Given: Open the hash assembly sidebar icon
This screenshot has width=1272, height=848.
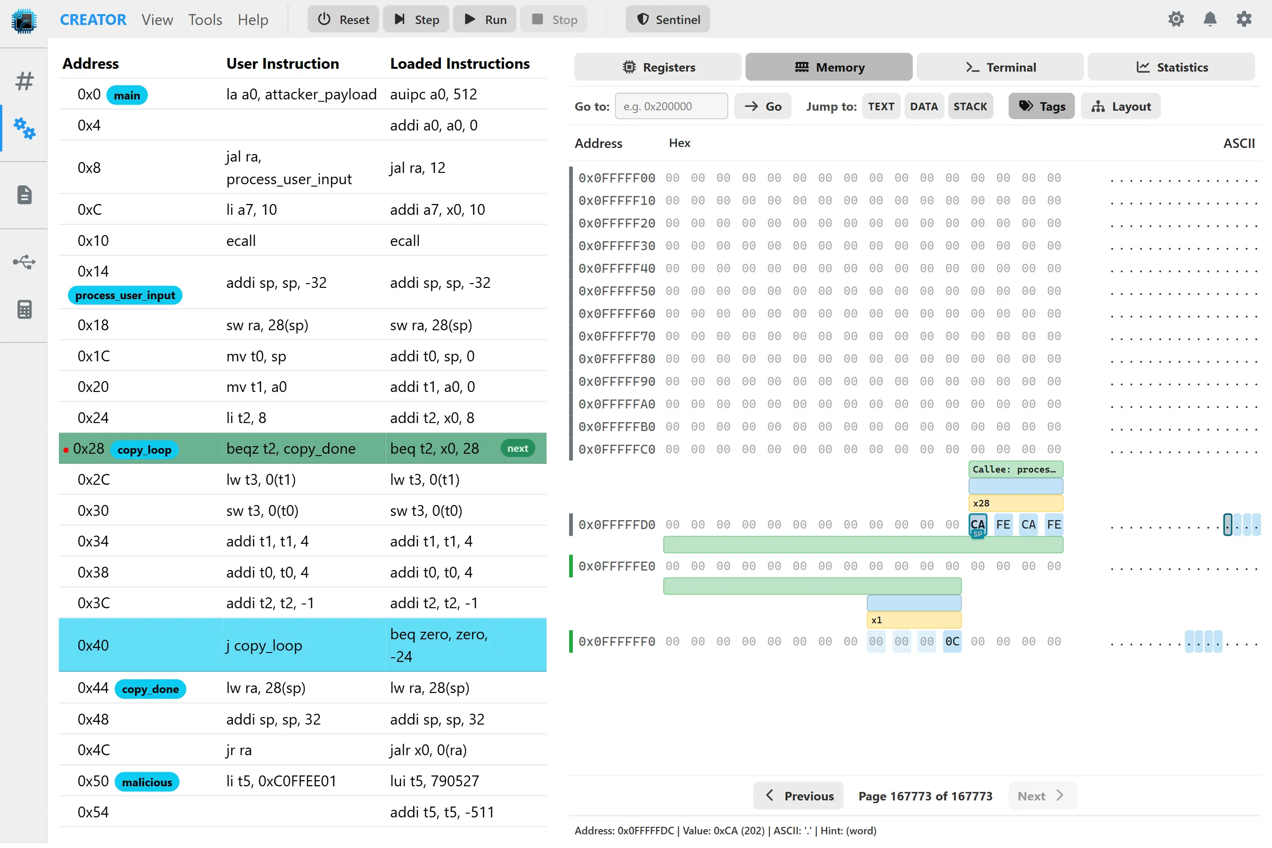Looking at the screenshot, I should [x=24, y=81].
